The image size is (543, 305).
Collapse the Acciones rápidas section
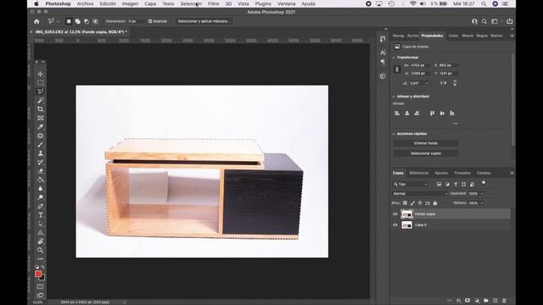point(394,134)
